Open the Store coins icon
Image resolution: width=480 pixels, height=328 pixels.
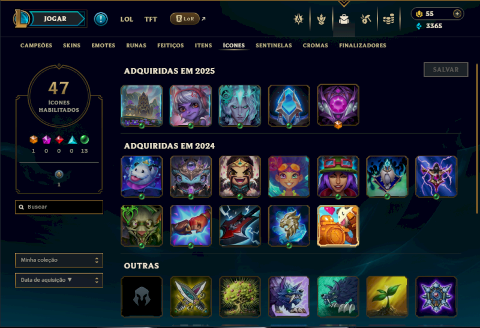tap(388, 19)
